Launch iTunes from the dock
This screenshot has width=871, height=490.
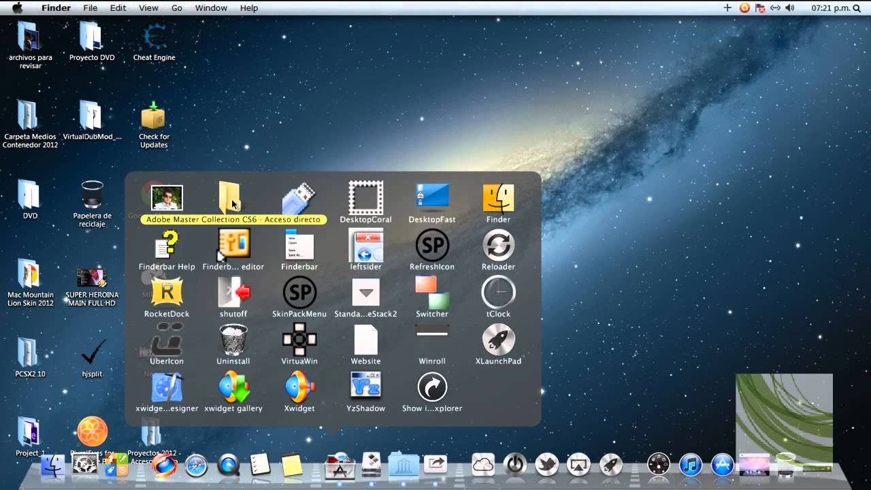(691, 465)
